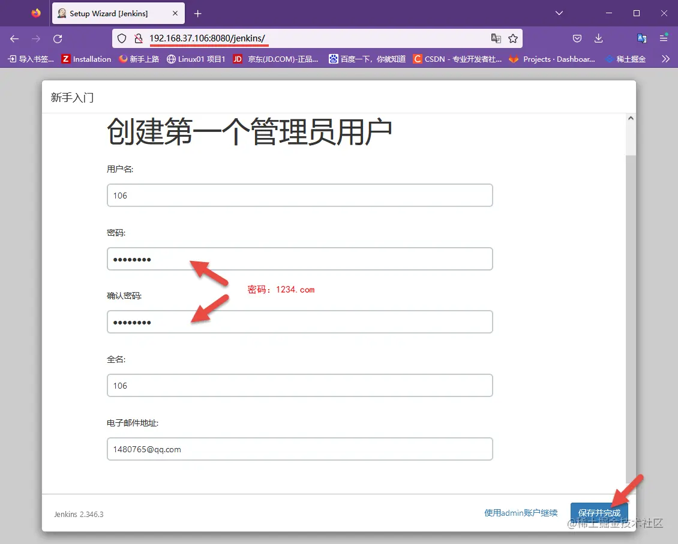Open the Firefox application menu
The image size is (678, 544).
tap(664, 38)
